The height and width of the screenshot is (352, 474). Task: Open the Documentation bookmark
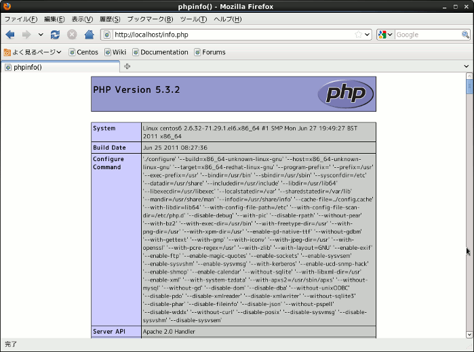tap(159, 52)
